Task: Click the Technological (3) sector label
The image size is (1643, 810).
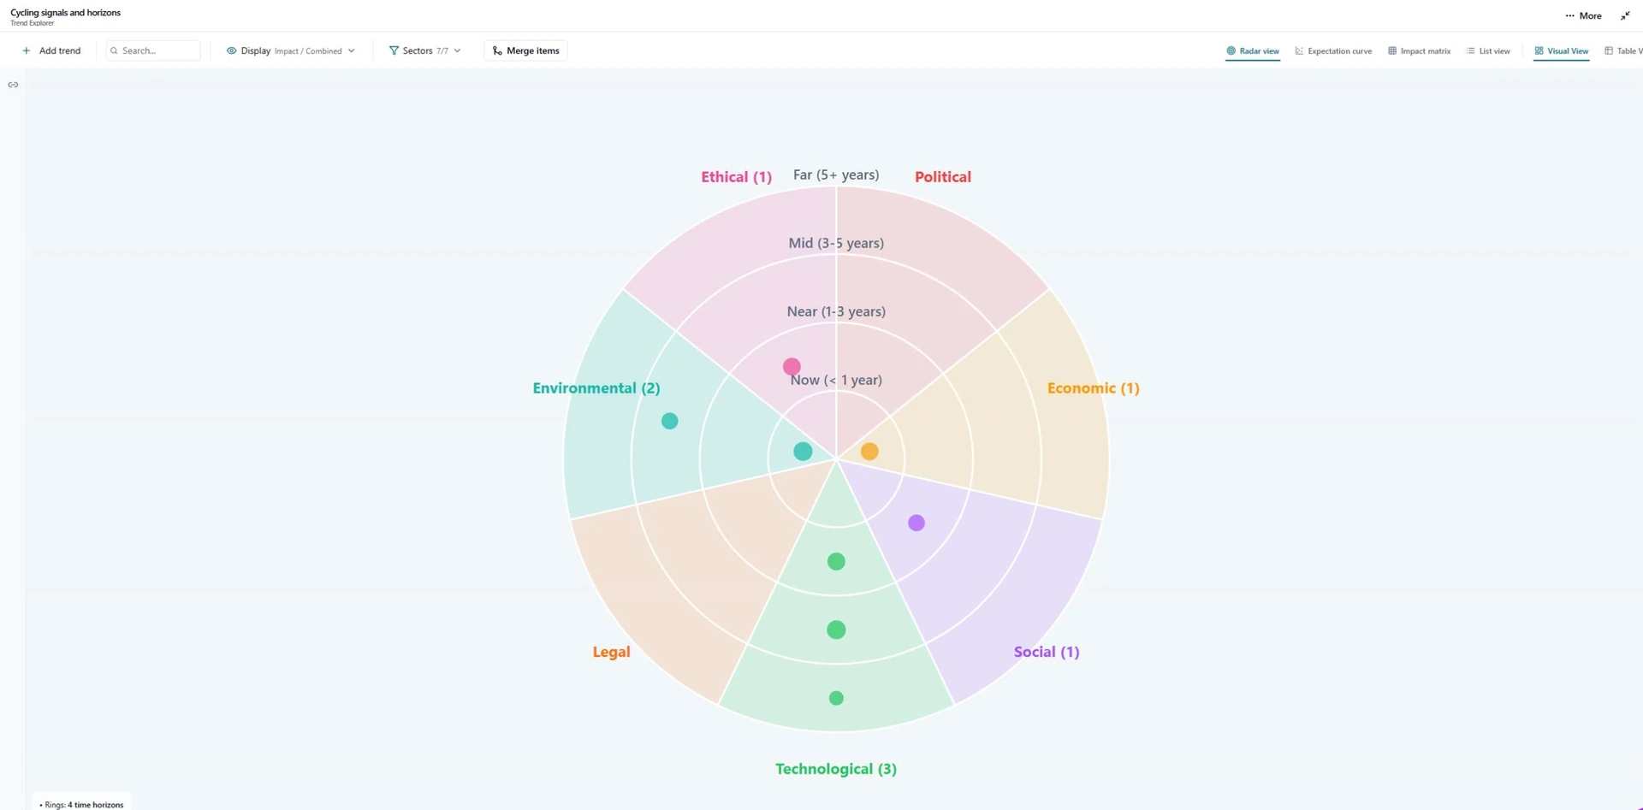Action: (x=836, y=769)
